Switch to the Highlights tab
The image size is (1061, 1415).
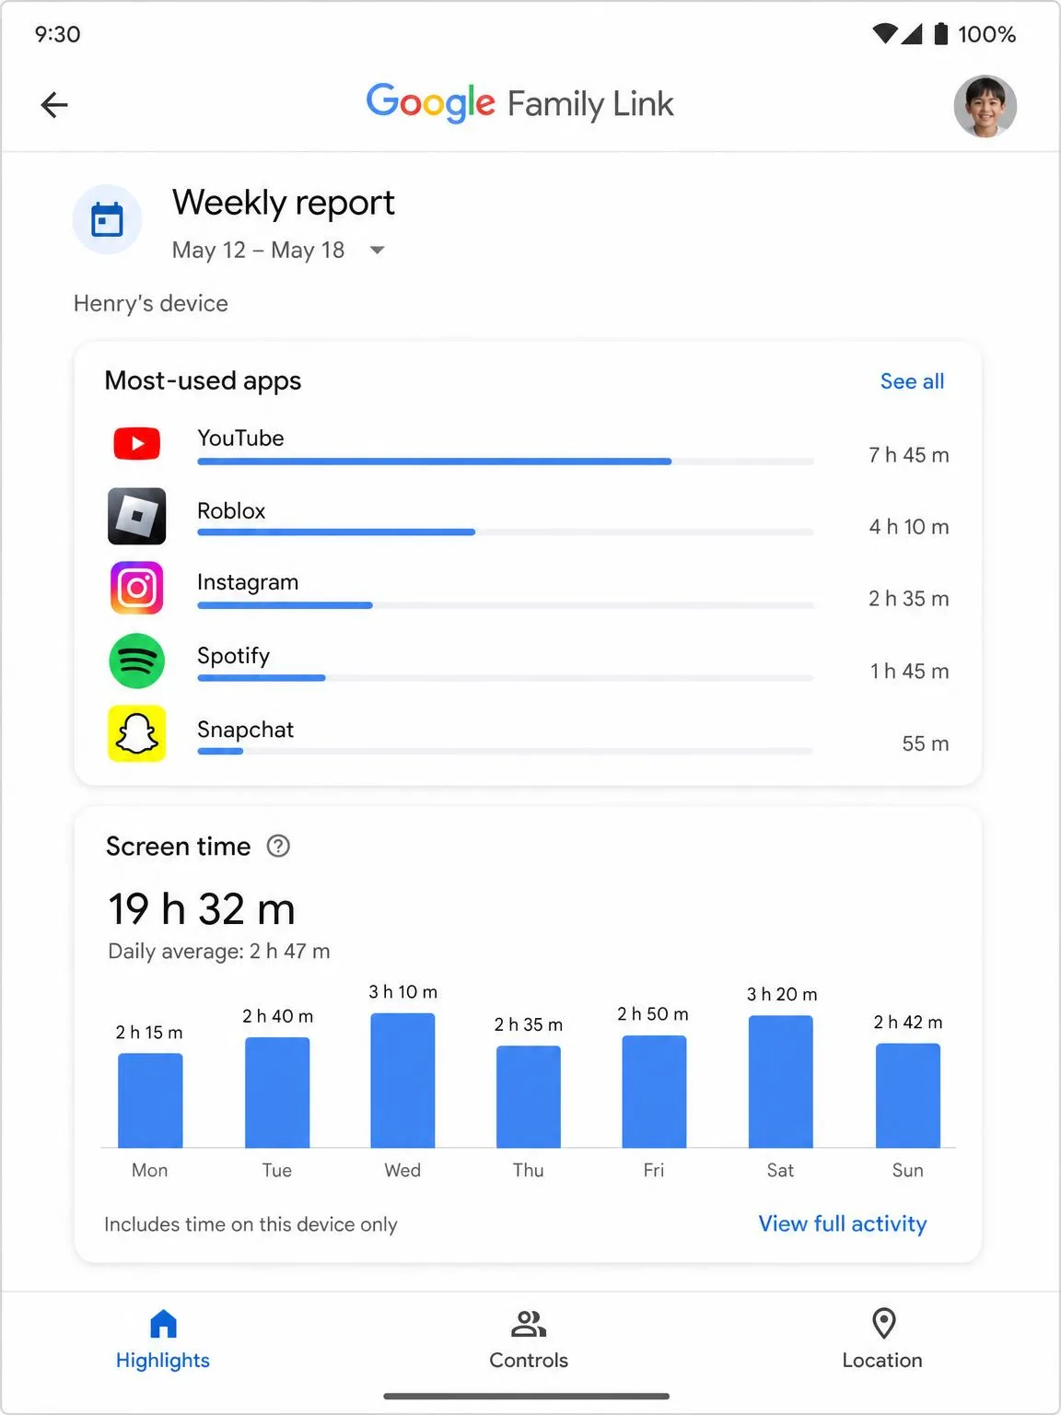163,1340
